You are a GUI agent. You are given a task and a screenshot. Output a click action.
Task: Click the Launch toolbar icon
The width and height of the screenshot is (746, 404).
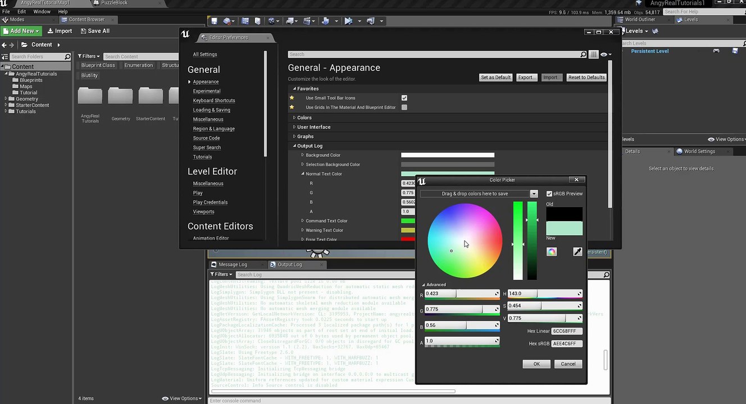[371, 21]
